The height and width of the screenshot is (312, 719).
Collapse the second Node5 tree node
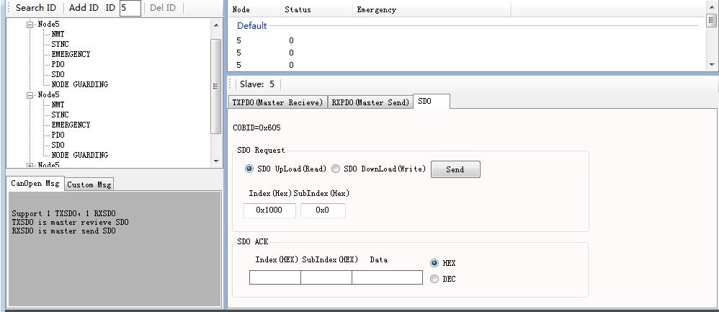(30, 94)
